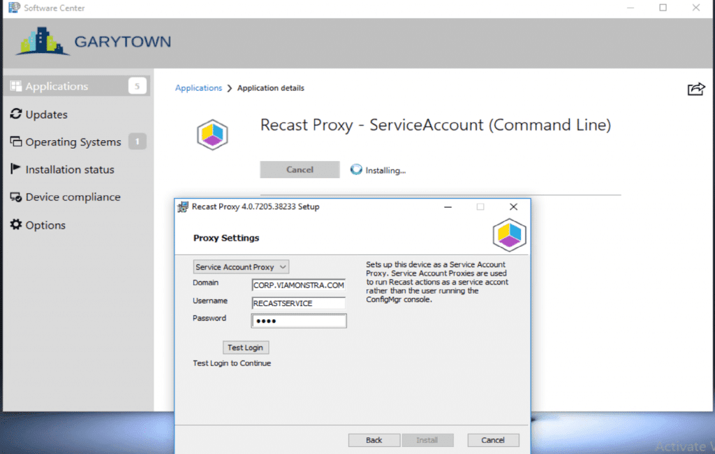
Task: Expand the proxy type selection list
Action: point(282,266)
